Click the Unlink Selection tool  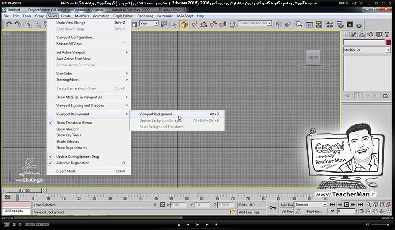pyautogui.click(x=38, y=24)
